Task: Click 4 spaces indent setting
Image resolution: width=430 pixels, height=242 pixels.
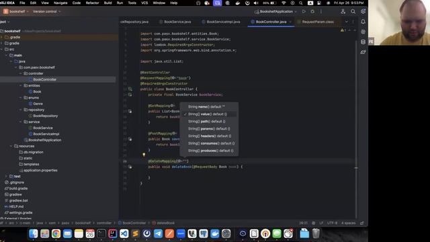Action: click(x=348, y=223)
